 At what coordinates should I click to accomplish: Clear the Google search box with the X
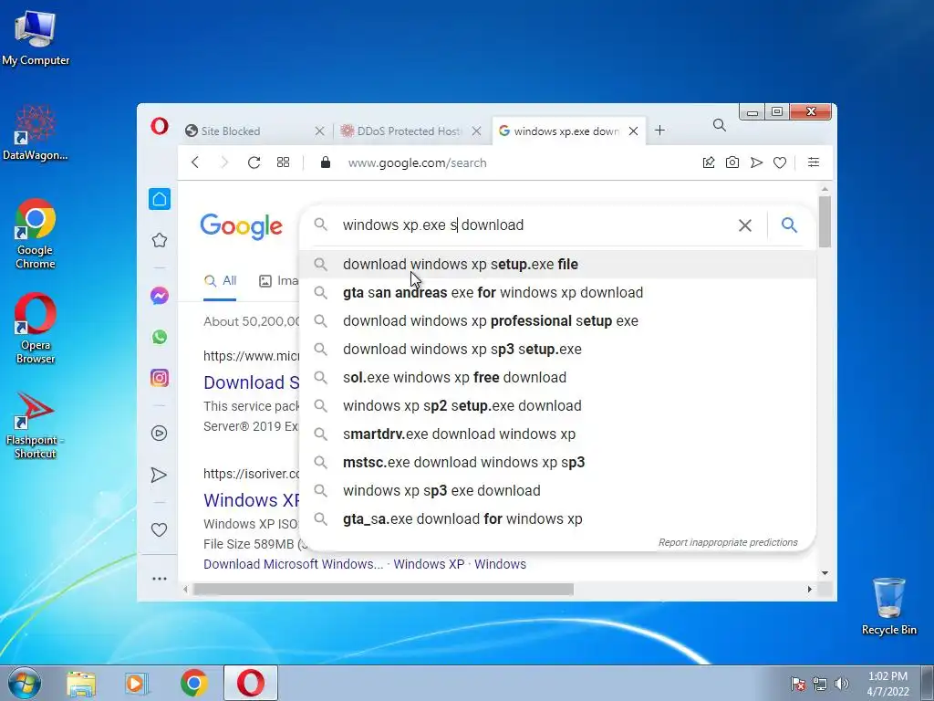[744, 225]
